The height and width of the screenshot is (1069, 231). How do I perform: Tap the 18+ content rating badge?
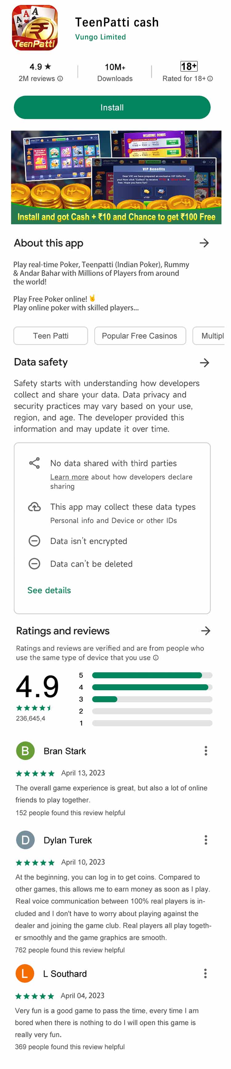point(189,67)
